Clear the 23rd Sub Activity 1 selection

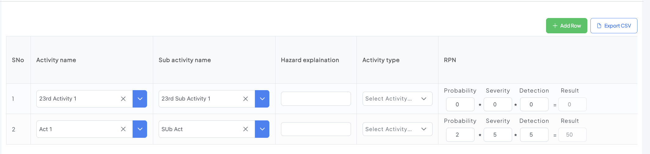246,99
